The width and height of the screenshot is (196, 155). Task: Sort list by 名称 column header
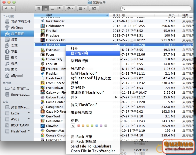(x=72, y=15)
